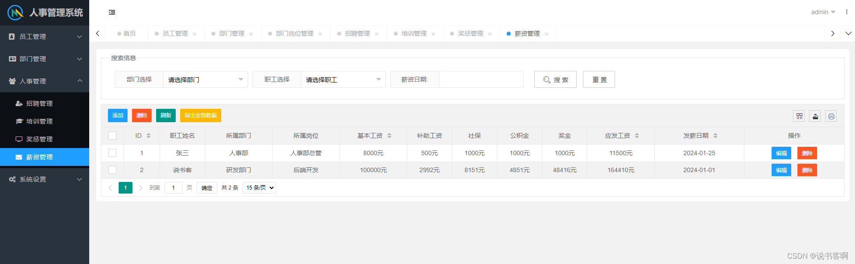
Task: Close the 薪资管理 tab
Action: pyautogui.click(x=547, y=34)
